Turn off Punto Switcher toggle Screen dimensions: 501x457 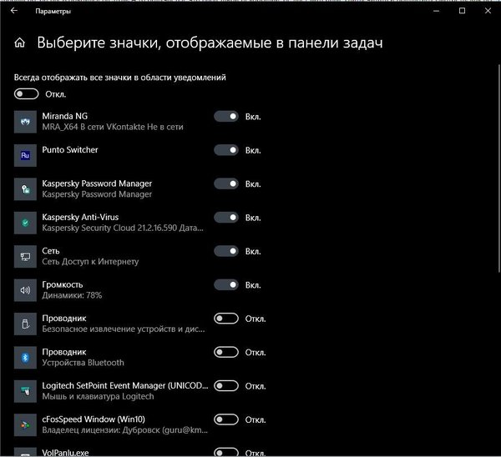tap(226, 150)
